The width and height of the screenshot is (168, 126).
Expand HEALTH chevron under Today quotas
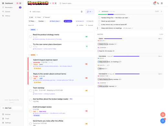[106, 41]
